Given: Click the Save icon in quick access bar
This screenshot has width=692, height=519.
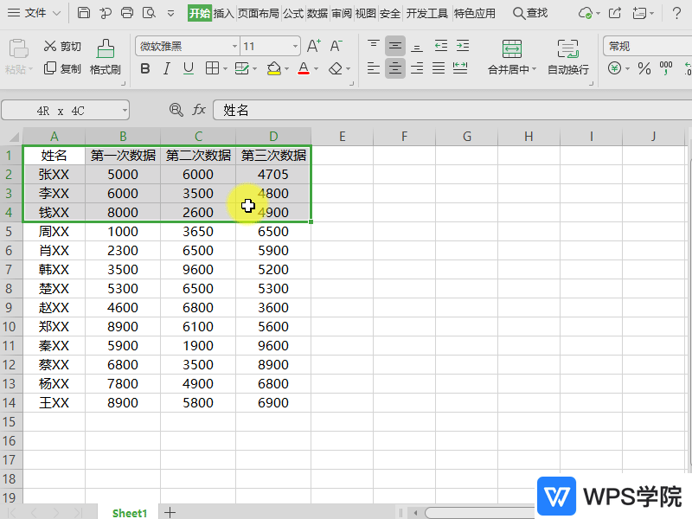Looking at the screenshot, I should click(83, 13).
